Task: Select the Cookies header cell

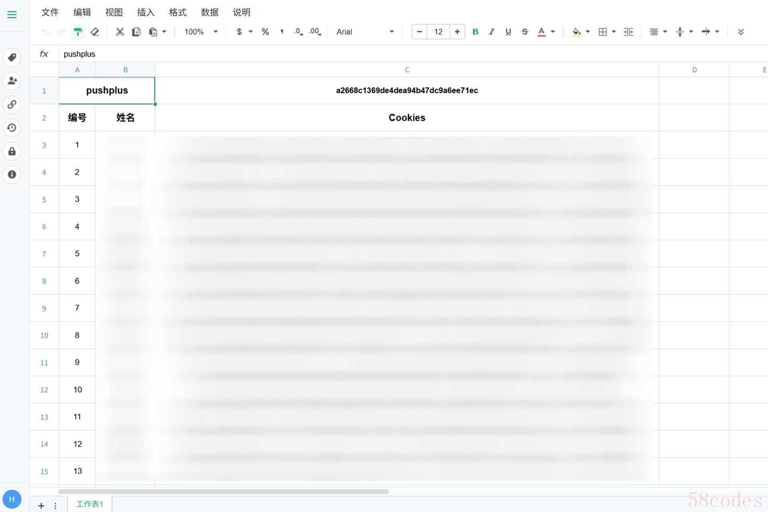Action: click(x=407, y=118)
